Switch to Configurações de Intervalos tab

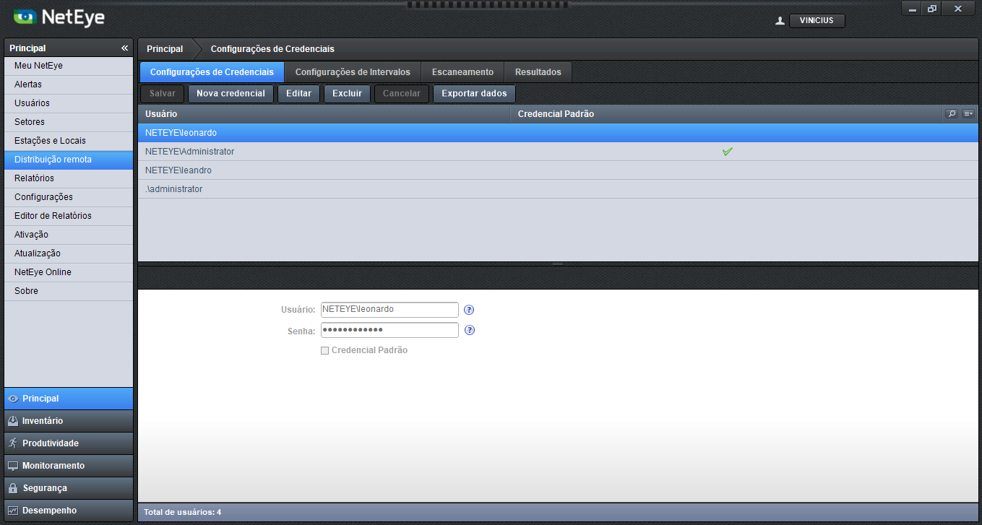353,72
